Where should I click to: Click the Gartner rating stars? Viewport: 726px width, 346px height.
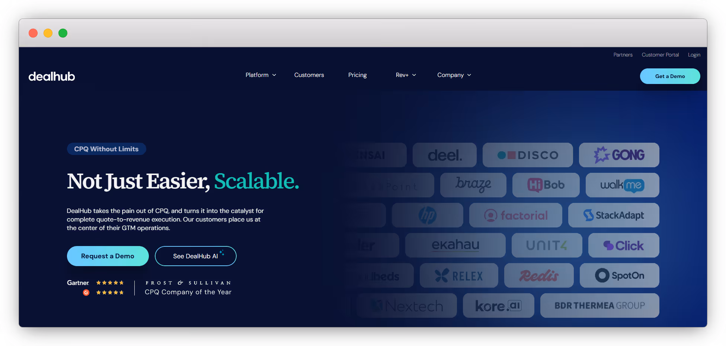pos(110,283)
